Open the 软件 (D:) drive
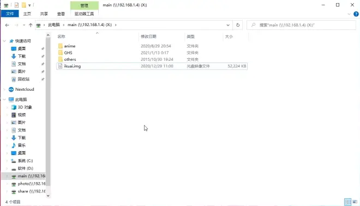 [25, 168]
